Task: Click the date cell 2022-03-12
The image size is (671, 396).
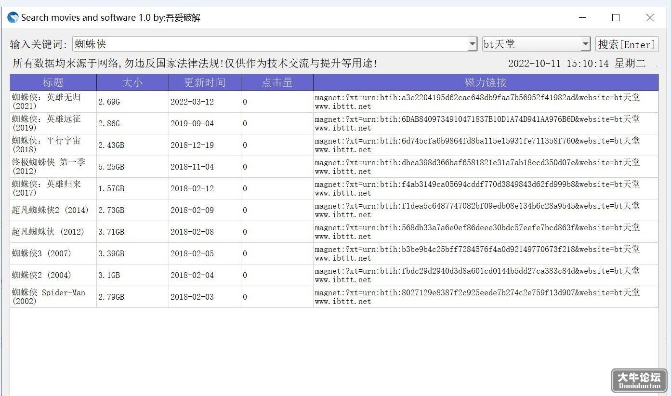Action: tap(205, 102)
